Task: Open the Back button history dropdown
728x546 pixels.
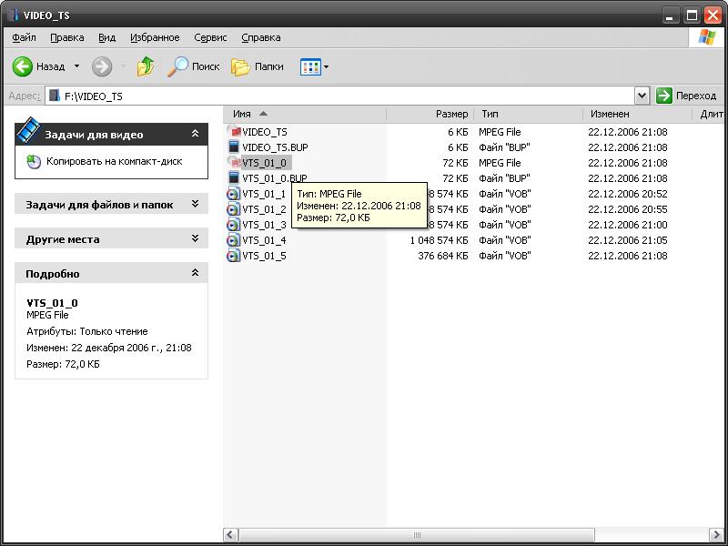Action: [76, 66]
